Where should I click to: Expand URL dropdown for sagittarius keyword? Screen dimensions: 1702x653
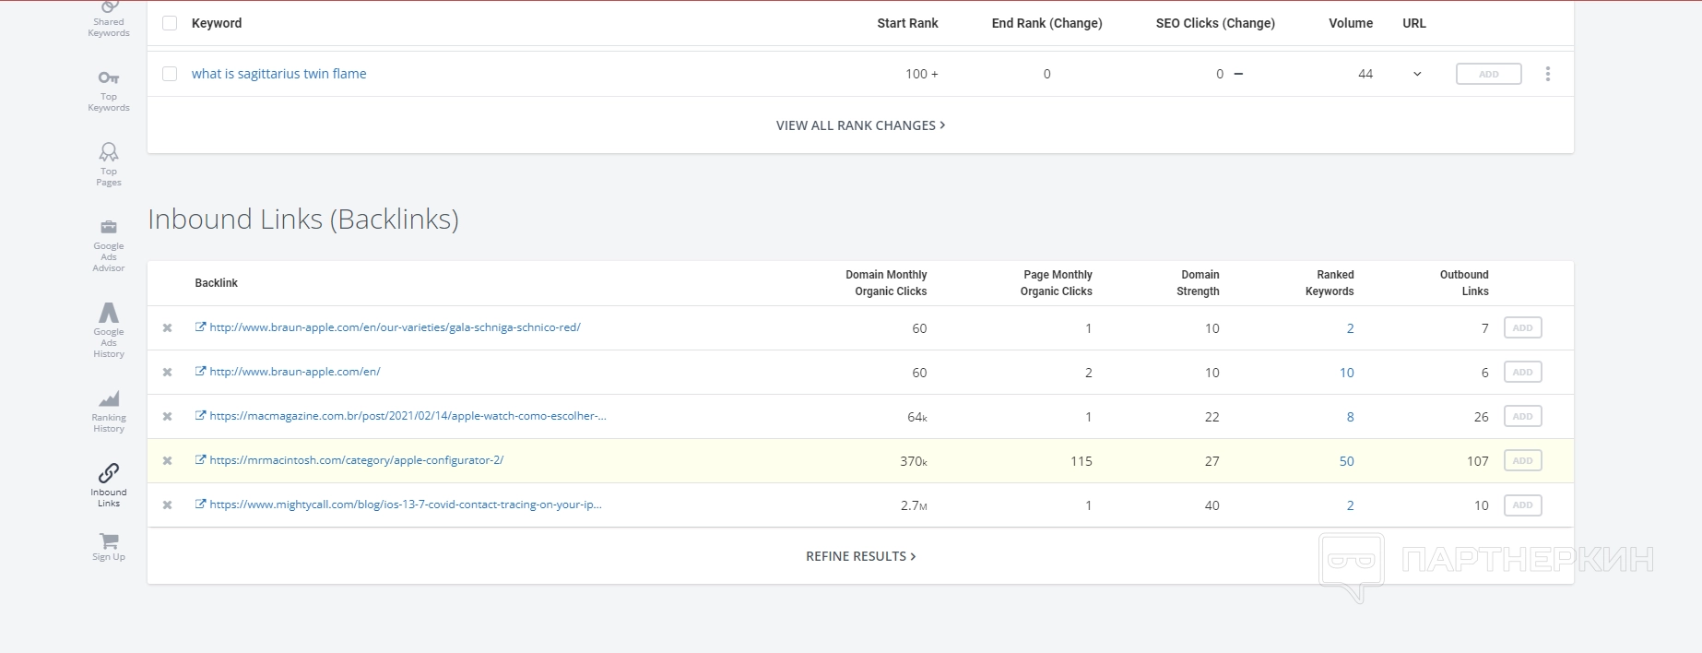[x=1417, y=74]
